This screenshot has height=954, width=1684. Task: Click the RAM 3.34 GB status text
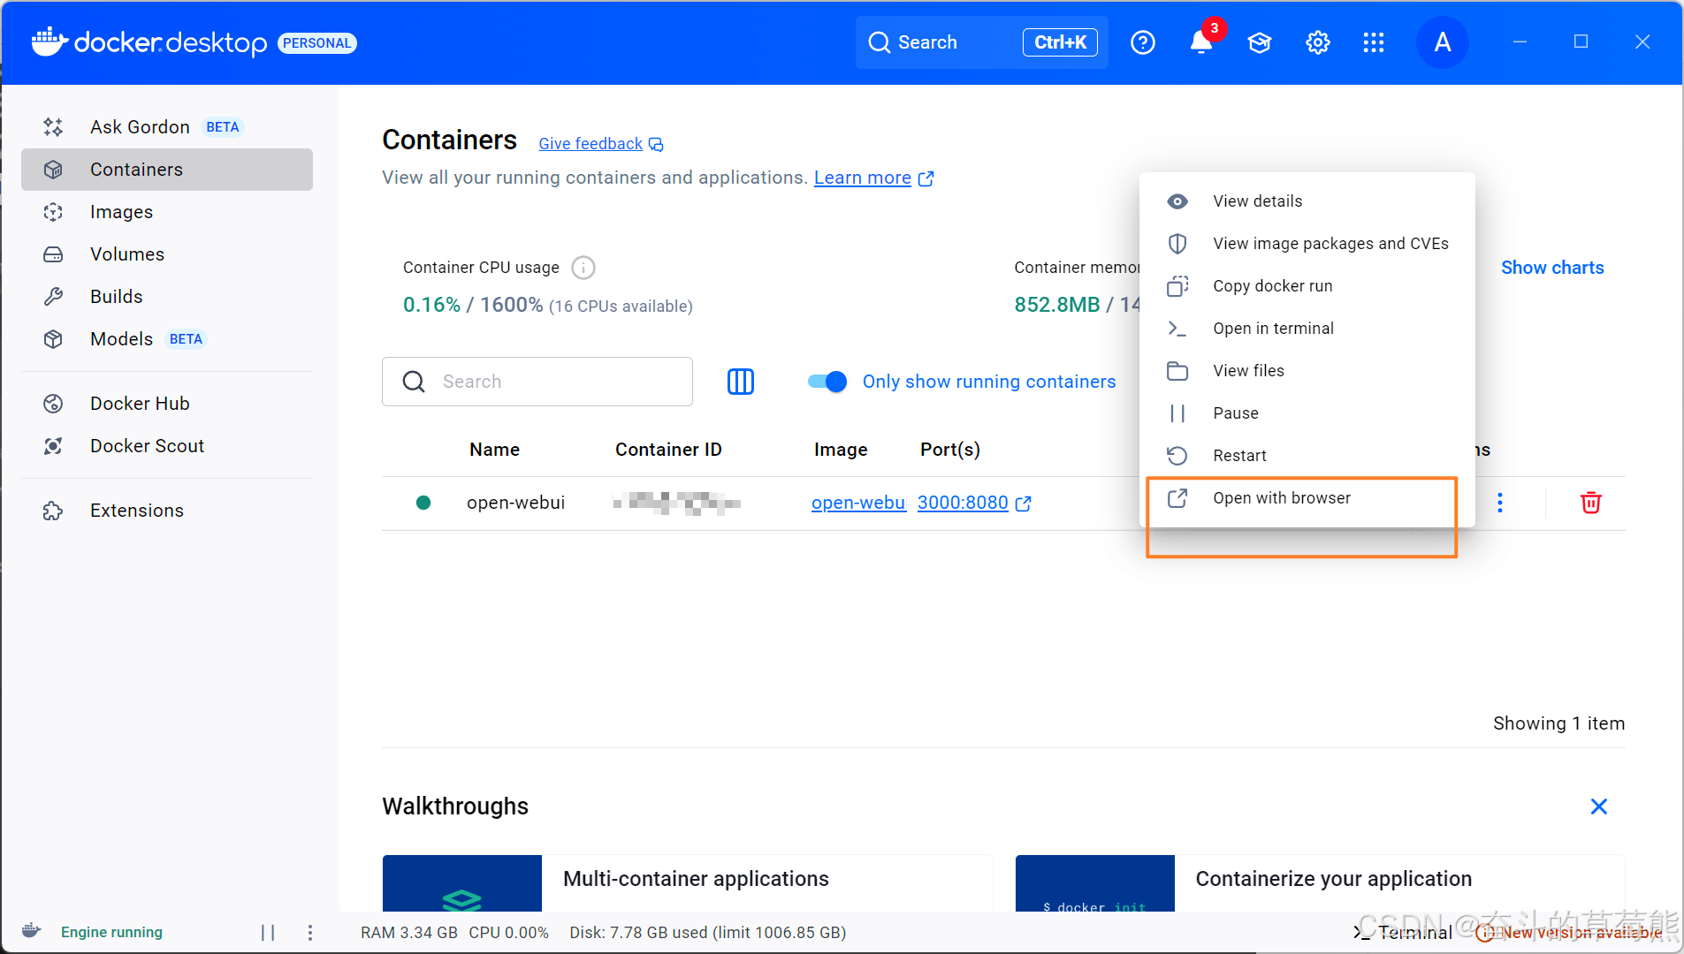coord(409,933)
